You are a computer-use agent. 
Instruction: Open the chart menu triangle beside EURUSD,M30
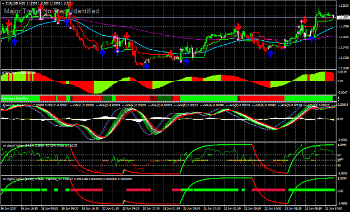(x=3, y=3)
